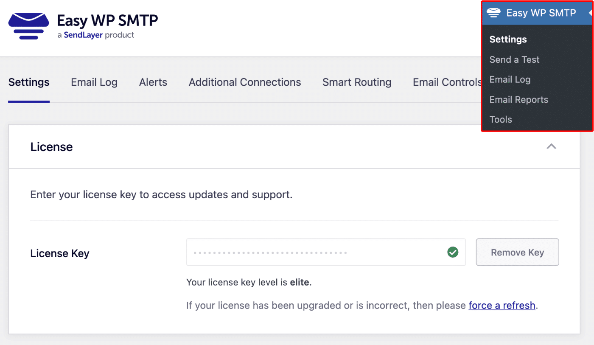Click the force a refresh link
The height and width of the screenshot is (345, 594).
point(502,305)
